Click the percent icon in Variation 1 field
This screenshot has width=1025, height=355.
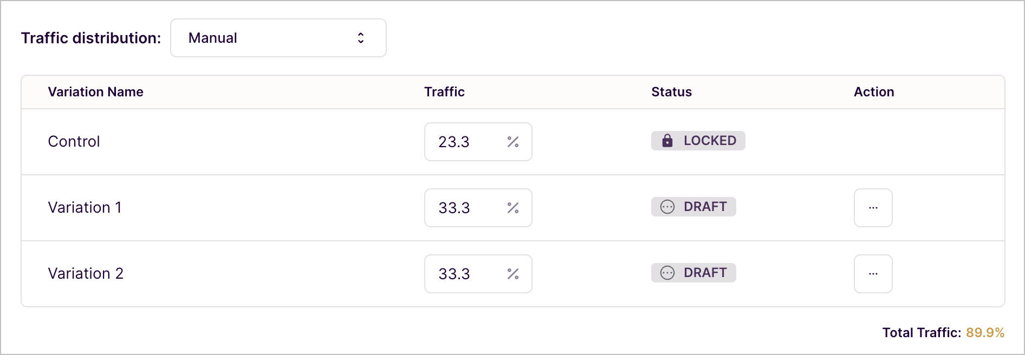(x=513, y=208)
